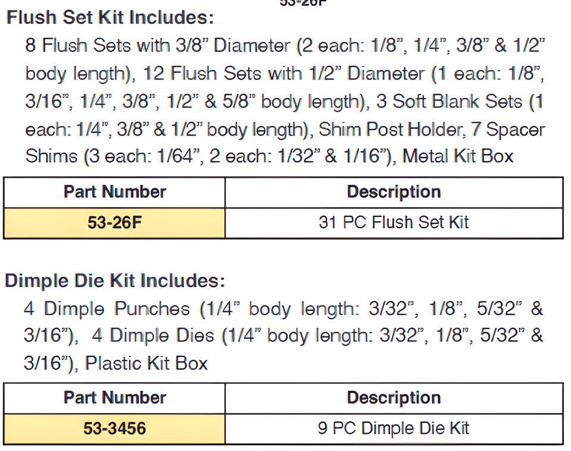Image resolution: width=571 pixels, height=451 pixels.
Task: Click the Flush Set Kit Includes heading
Action: point(111,17)
